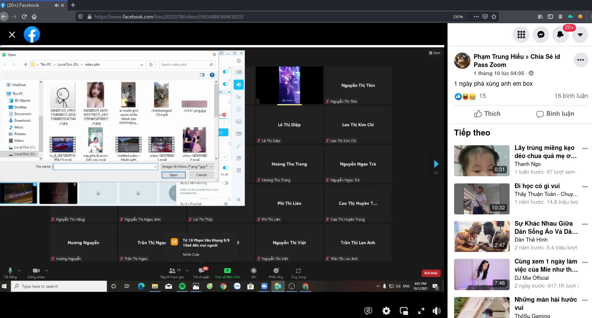Viewport: 592px width, 318px height.
Task: Enter fullscreen in the video player
Action: (421, 311)
